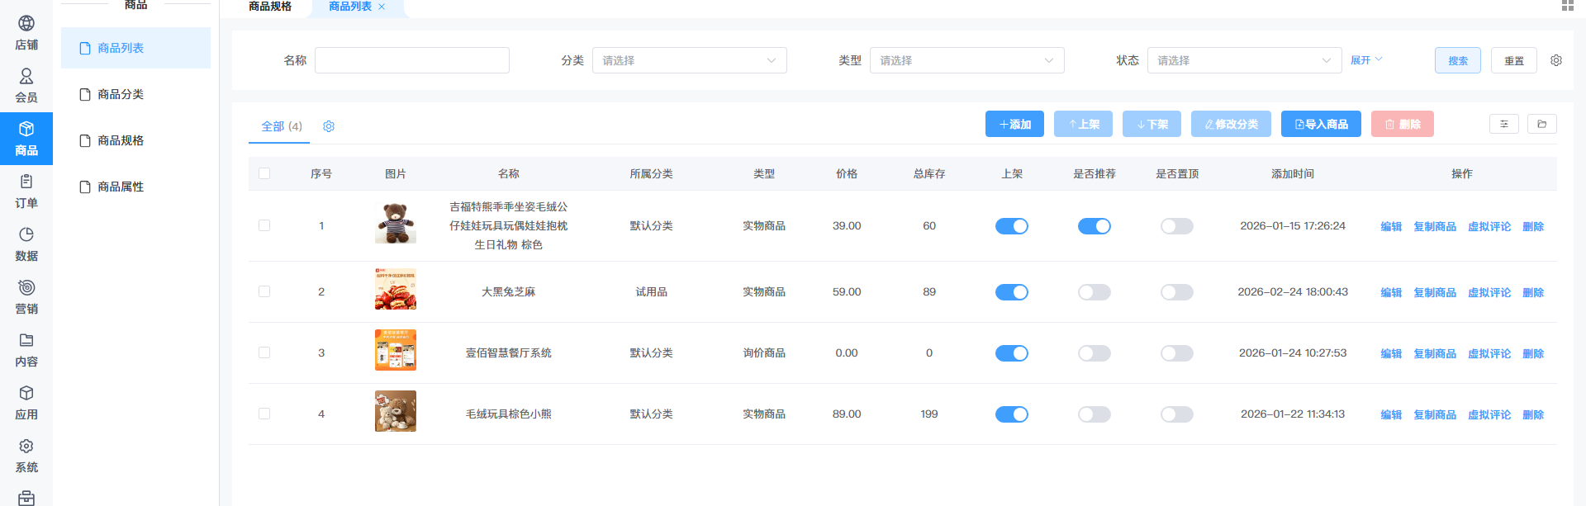Click 复制商品 for 大黑兔芝麻
The height and width of the screenshot is (506, 1586).
tap(1435, 292)
